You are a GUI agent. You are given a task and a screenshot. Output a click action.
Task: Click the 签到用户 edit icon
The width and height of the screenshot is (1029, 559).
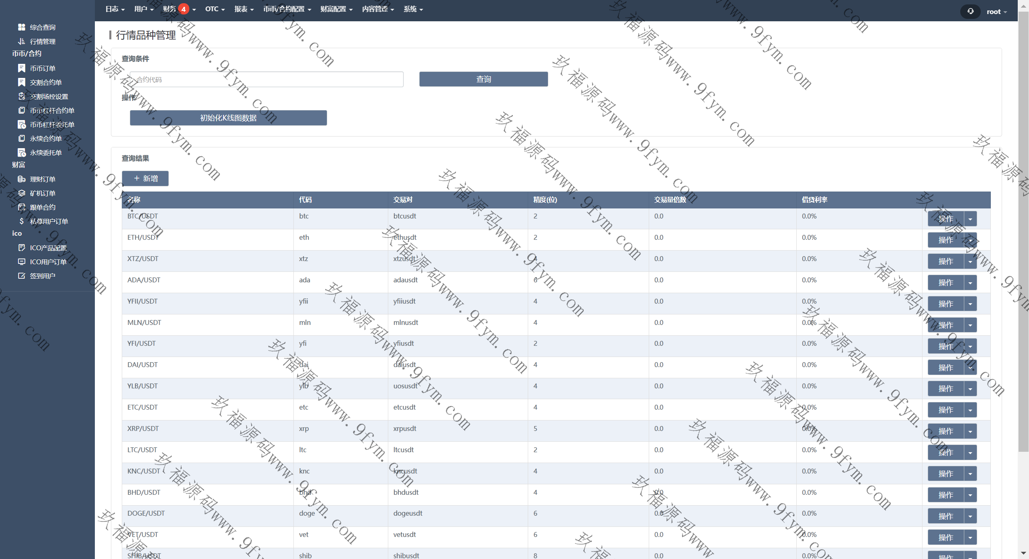[22, 276]
